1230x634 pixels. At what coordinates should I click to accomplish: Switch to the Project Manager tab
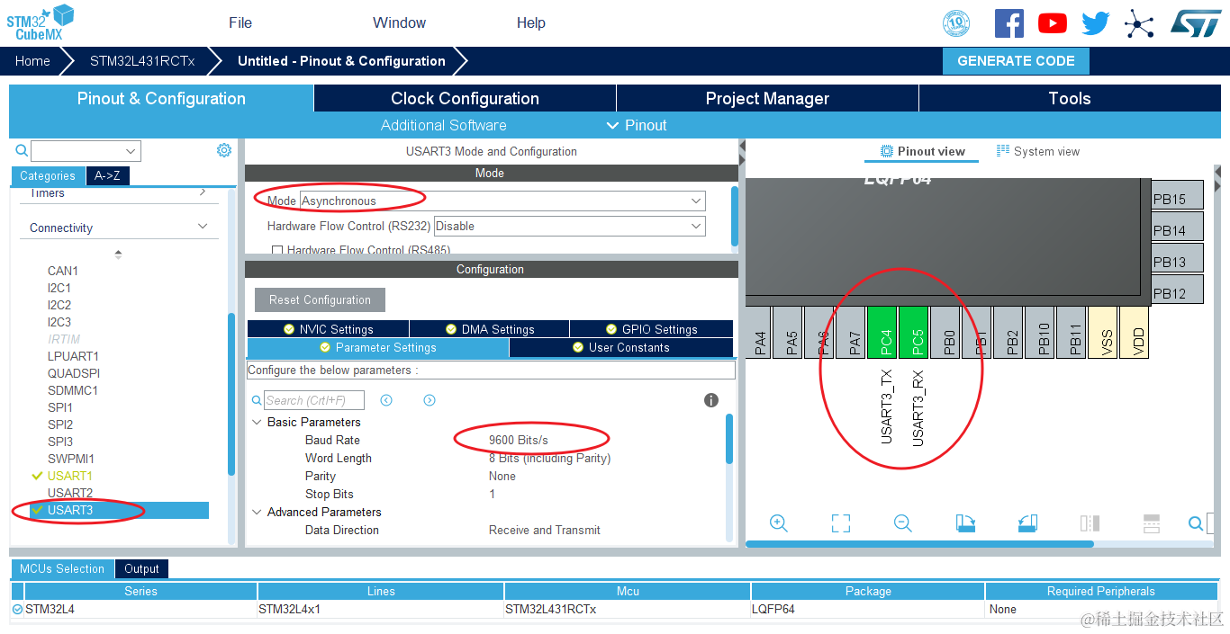pos(767,98)
